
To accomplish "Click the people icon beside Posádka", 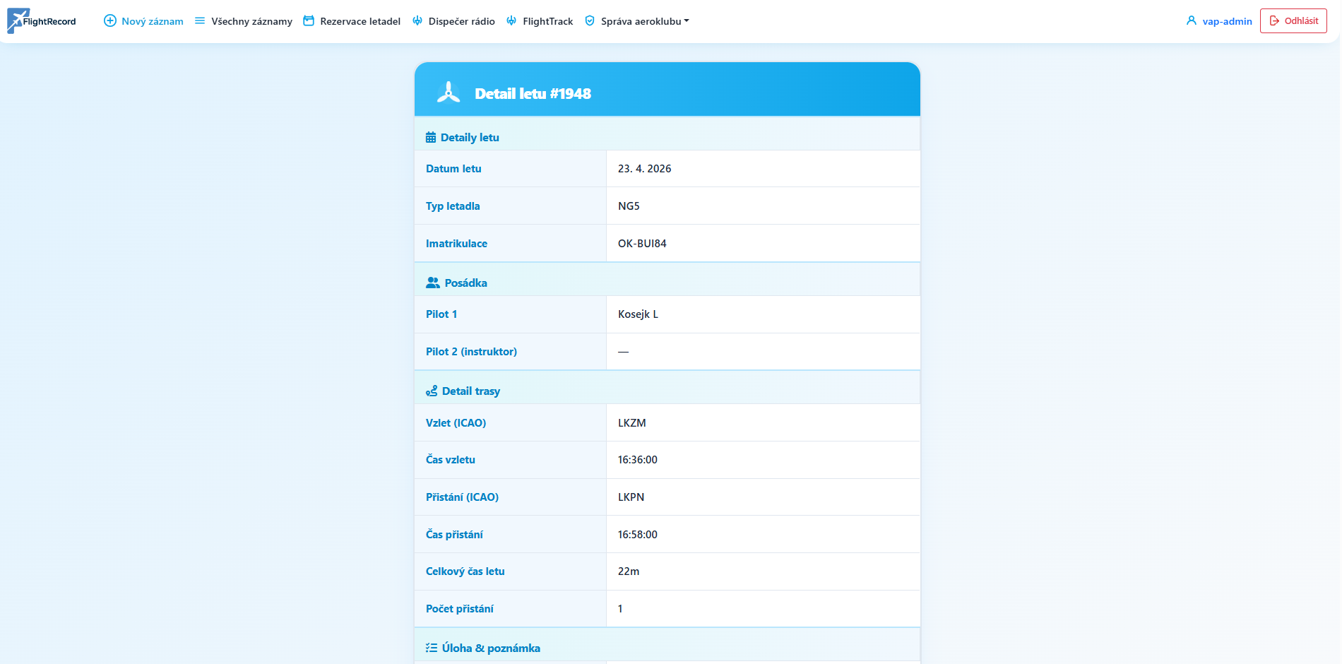I will [x=433, y=283].
